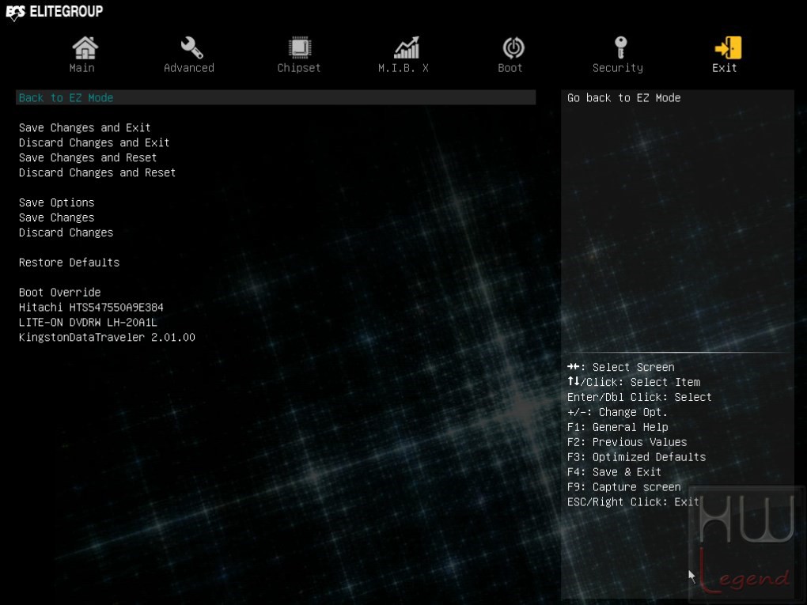Click the 'Enter/Dbl Click: Select' hint
807x605 pixels.
639,397
